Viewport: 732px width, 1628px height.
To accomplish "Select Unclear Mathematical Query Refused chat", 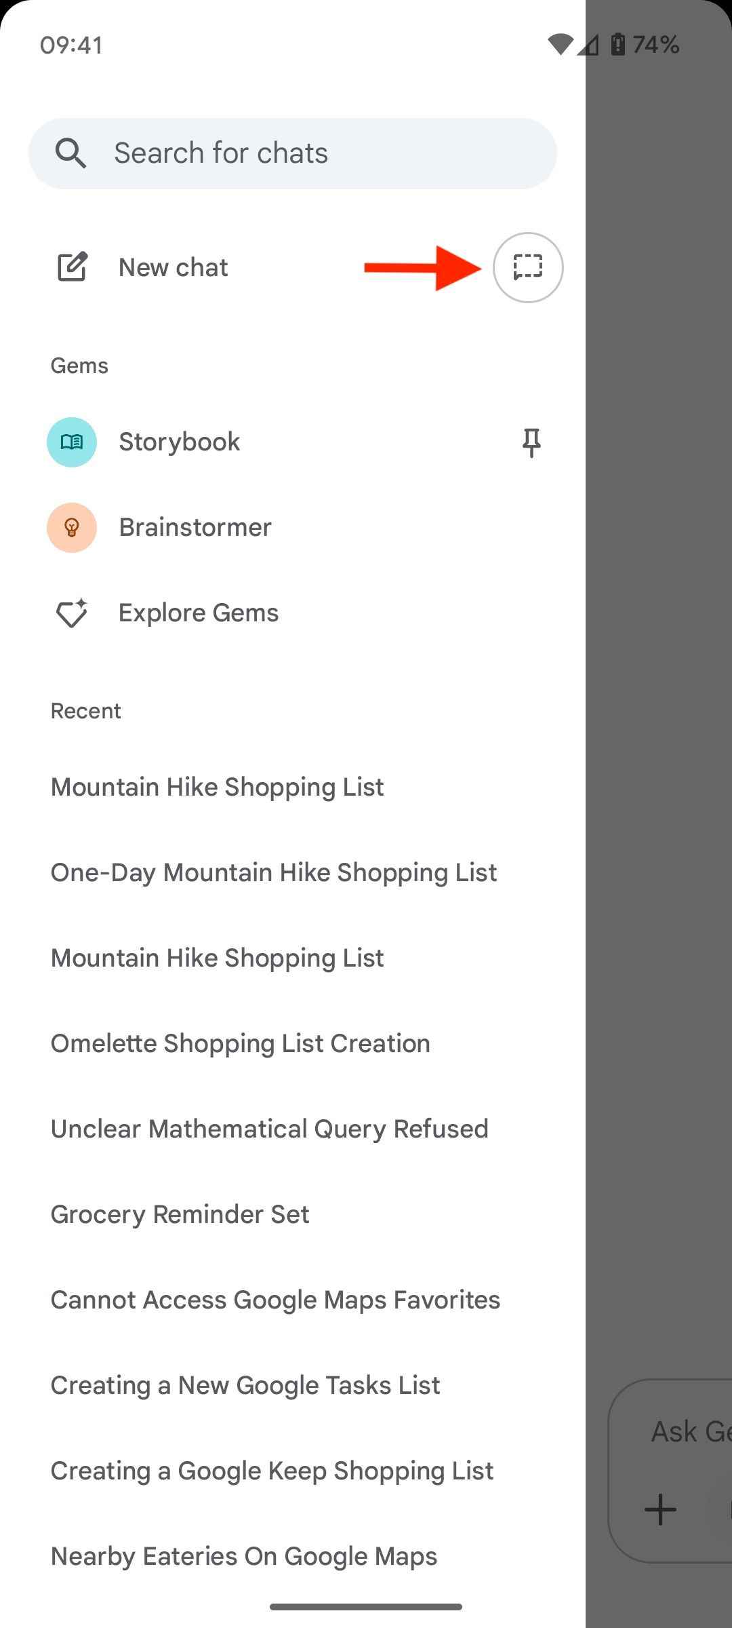I will [270, 1129].
